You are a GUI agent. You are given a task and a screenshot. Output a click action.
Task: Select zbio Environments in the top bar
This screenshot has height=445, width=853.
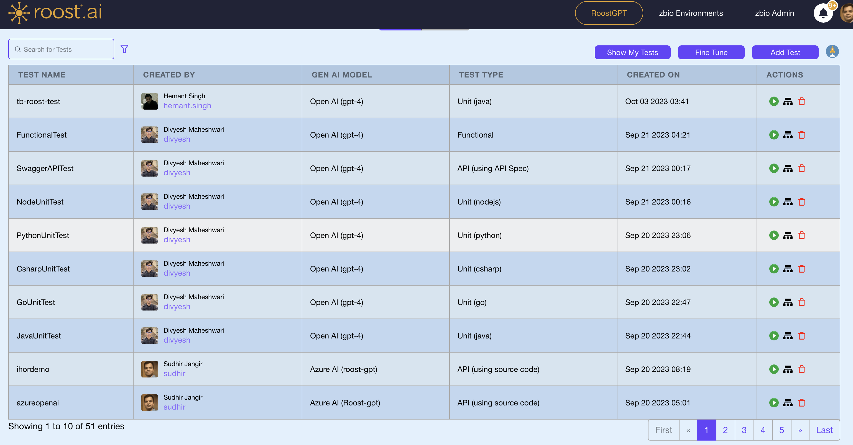coord(691,13)
